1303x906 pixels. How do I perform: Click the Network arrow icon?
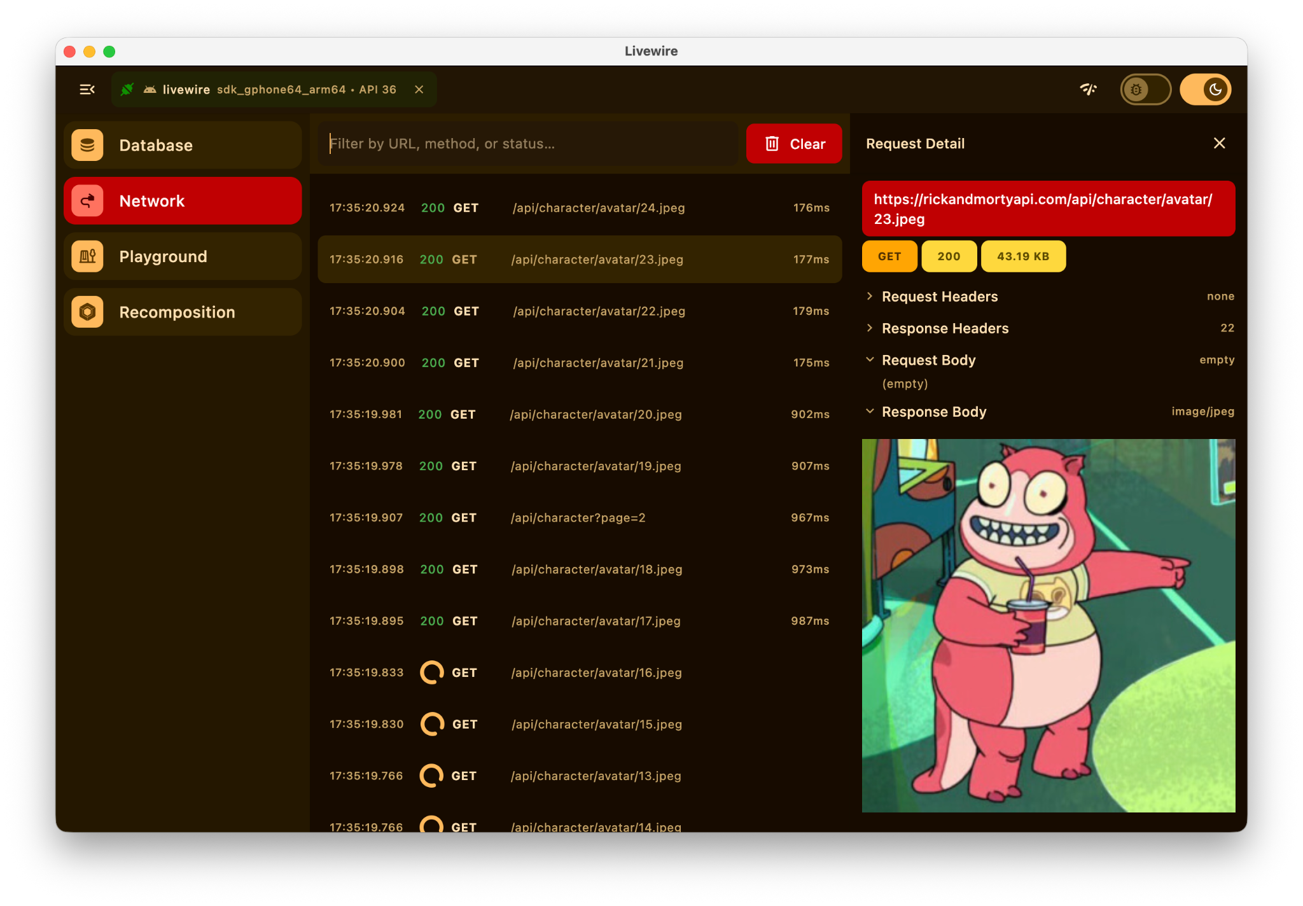tap(88, 201)
